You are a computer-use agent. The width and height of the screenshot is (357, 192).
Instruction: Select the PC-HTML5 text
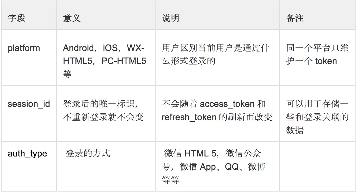tap(124, 61)
